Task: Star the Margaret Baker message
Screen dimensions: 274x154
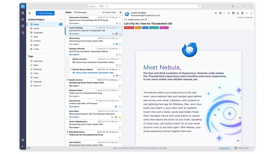Action: coord(120,96)
